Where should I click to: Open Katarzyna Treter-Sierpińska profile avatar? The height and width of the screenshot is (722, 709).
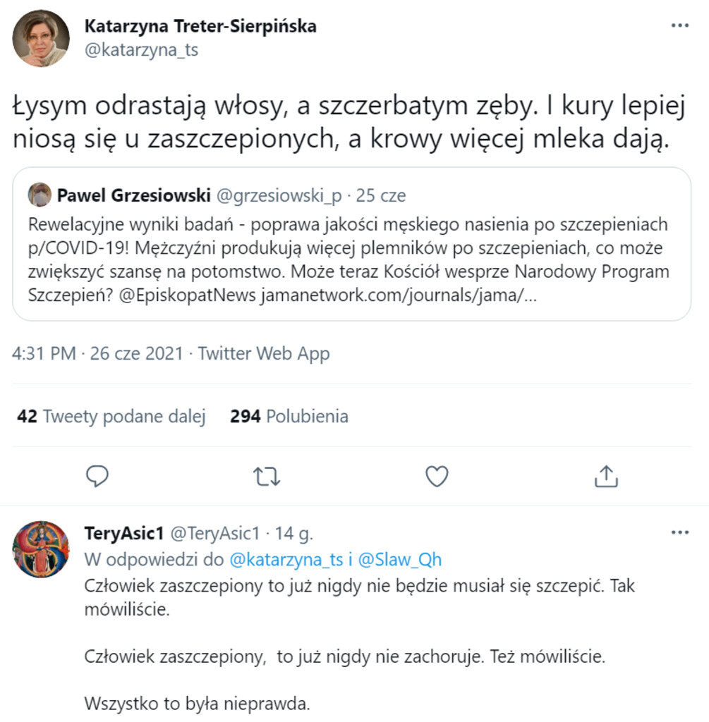(42, 39)
